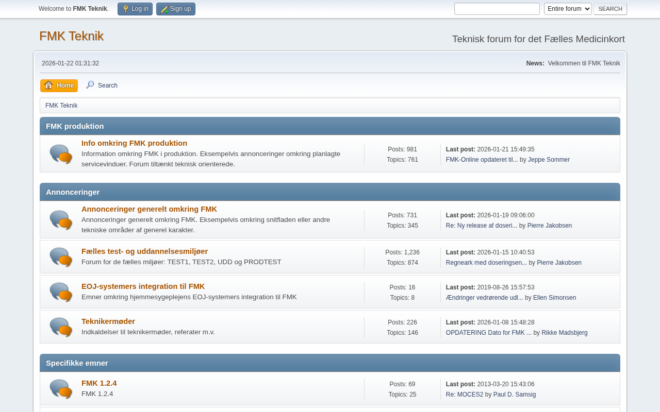Open last post Re: MOCES2
The width and height of the screenshot is (660, 412).
pos(465,394)
